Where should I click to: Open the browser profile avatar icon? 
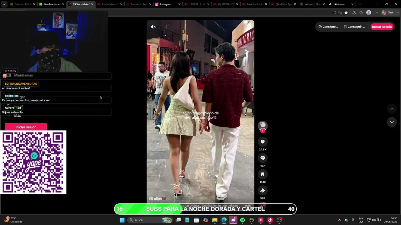369,12
